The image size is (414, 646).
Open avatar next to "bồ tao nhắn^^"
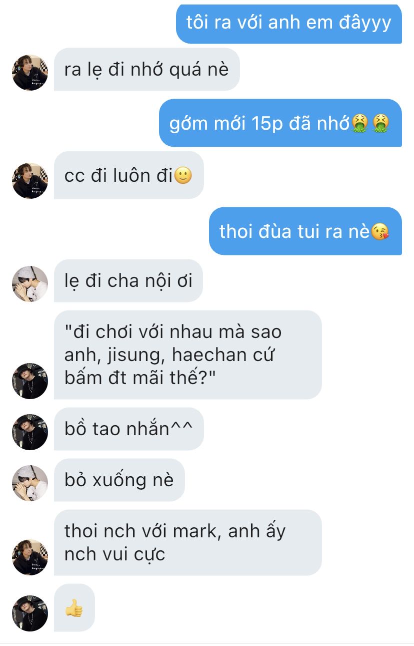30,432
